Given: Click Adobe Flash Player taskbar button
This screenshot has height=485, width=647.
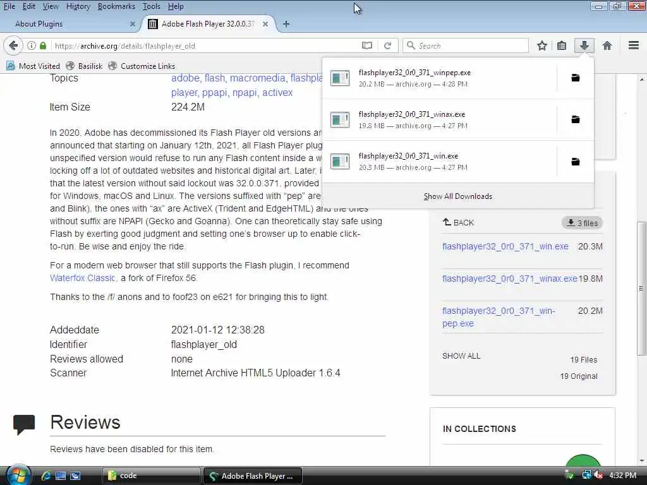Looking at the screenshot, I should click(x=253, y=476).
